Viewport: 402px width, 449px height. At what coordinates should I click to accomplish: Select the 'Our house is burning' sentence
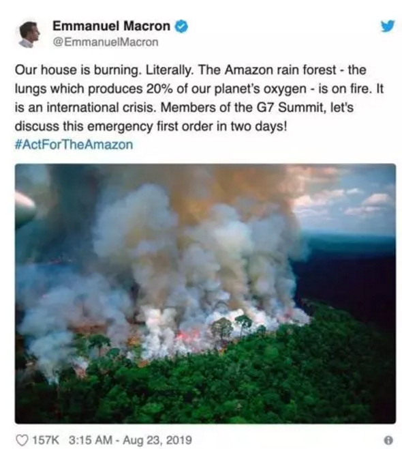[x=77, y=70]
